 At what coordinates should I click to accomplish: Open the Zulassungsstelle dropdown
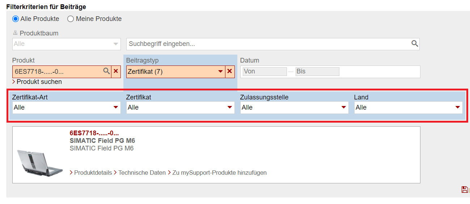click(295, 107)
